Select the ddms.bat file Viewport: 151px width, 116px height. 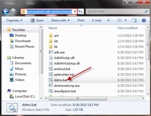click(x=61, y=80)
